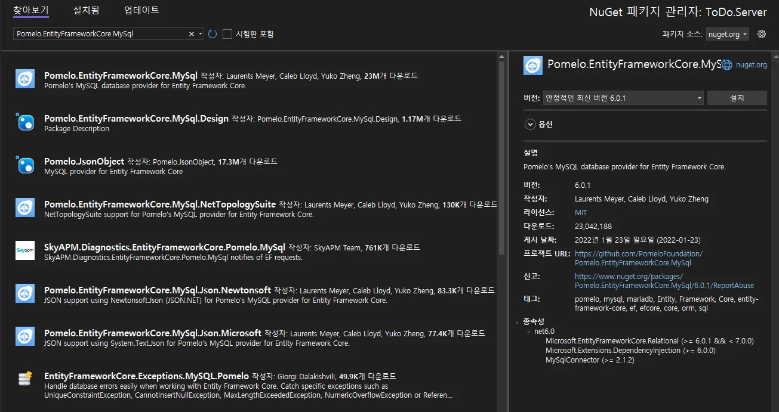The width and height of the screenshot is (779, 412).
Task: Select Pomelo.EntityFrameworkCore.MySql.Json.Newtonsoft package title
Action: (158, 290)
